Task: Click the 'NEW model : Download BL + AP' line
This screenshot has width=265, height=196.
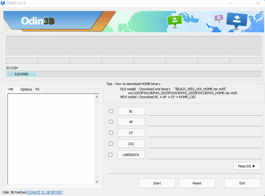Action: [x=158, y=97]
